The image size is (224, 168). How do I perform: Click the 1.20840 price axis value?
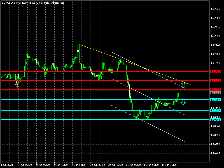point(215,126)
